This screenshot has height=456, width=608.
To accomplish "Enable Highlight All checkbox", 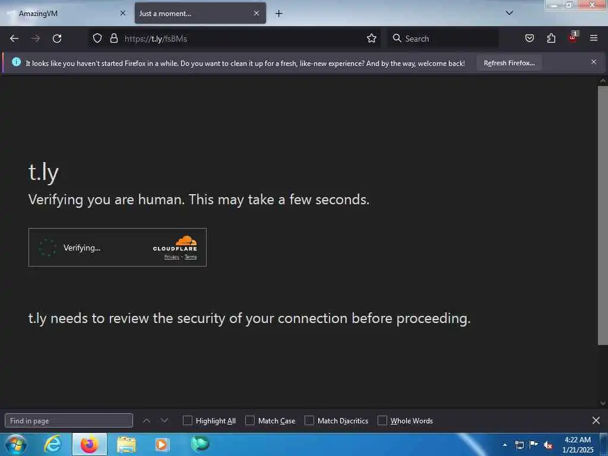I will coord(187,420).
